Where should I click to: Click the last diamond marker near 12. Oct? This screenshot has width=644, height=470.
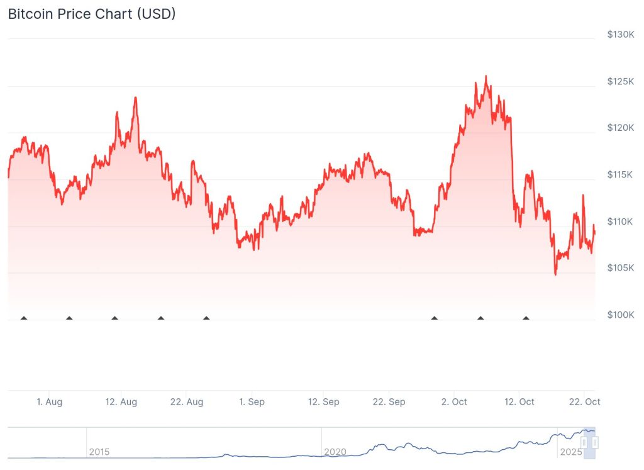point(526,318)
